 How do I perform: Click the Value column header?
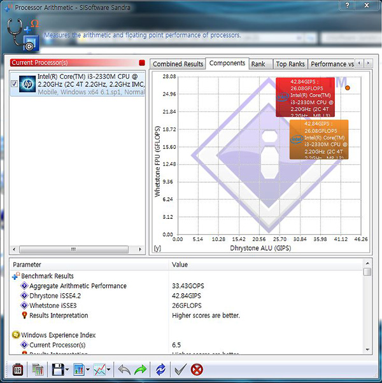266,265
